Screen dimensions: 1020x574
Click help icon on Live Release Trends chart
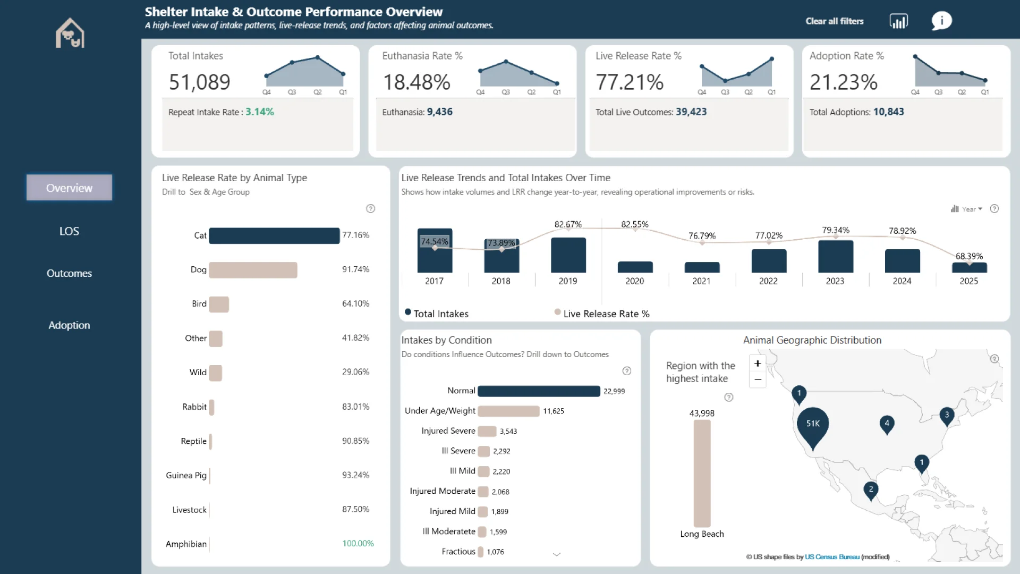tap(994, 209)
